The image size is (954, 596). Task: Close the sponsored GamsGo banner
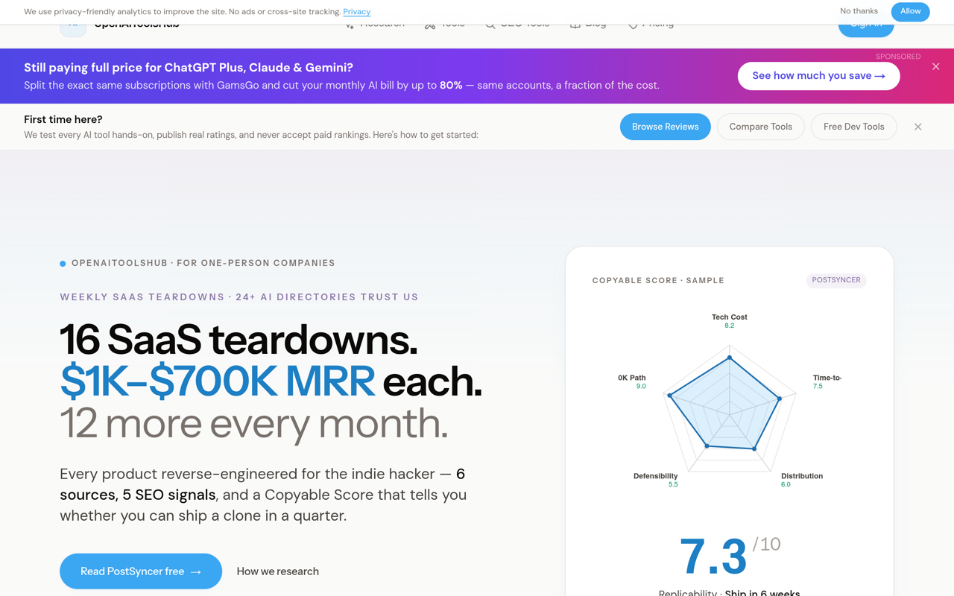tap(936, 67)
